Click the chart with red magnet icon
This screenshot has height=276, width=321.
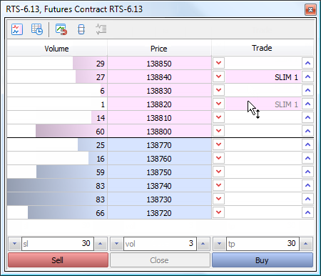[x=61, y=29]
